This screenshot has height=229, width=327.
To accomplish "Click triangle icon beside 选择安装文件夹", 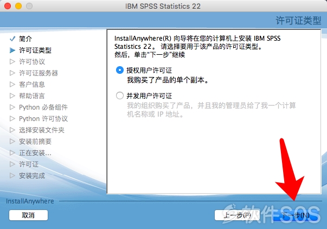I will [x=12, y=130].
